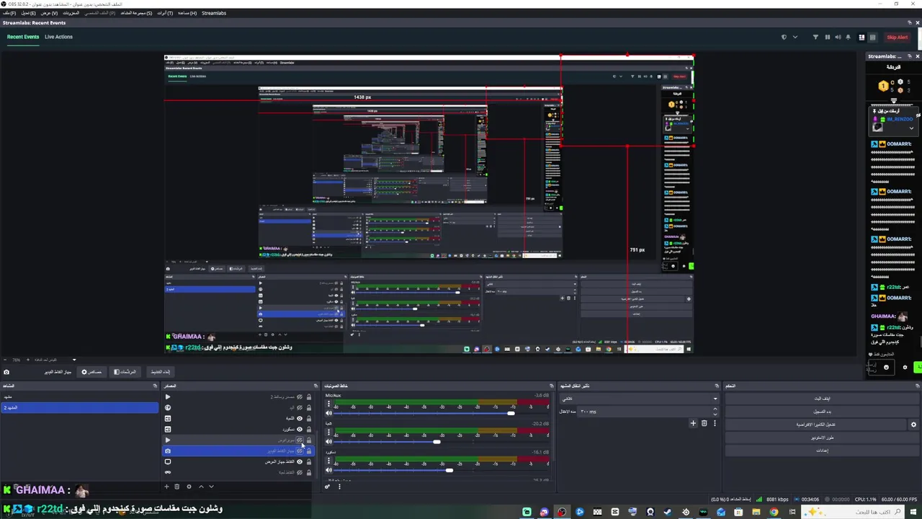Toggle visibility of مصدر وسائط 2 source
Image resolution: width=922 pixels, height=519 pixels.
(300, 396)
